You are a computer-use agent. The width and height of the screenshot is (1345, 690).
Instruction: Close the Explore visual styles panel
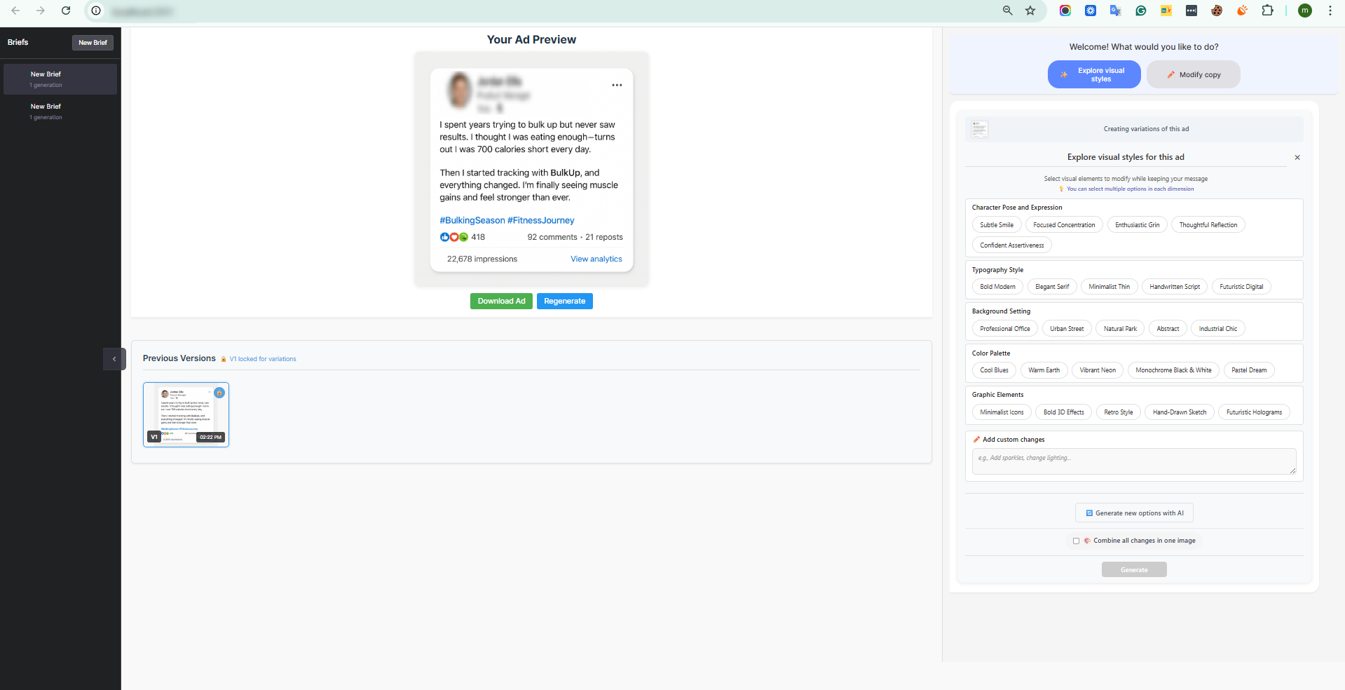(x=1297, y=158)
